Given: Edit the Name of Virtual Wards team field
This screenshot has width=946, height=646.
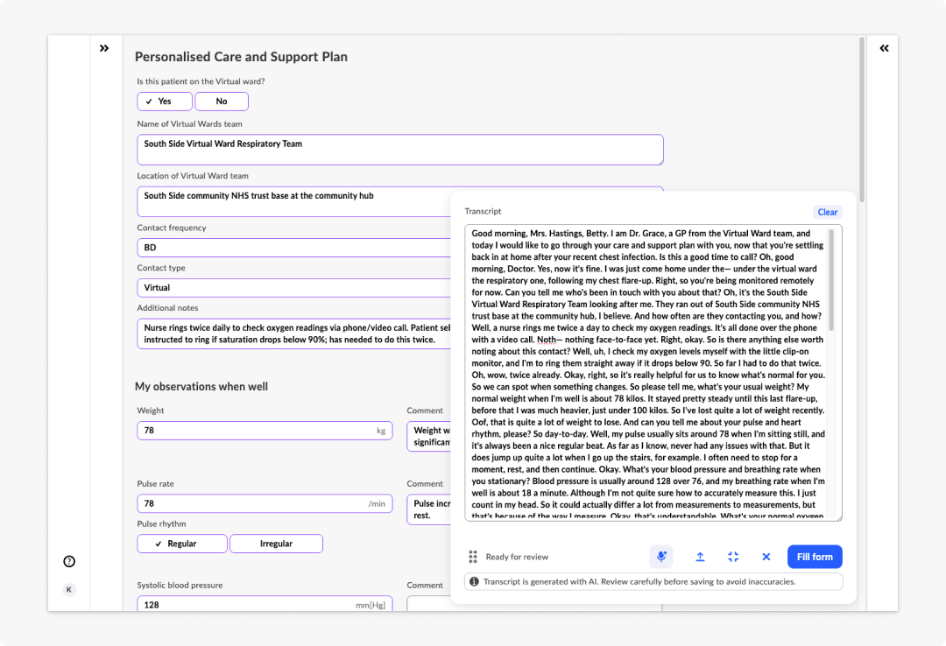Looking at the screenshot, I should (400, 150).
